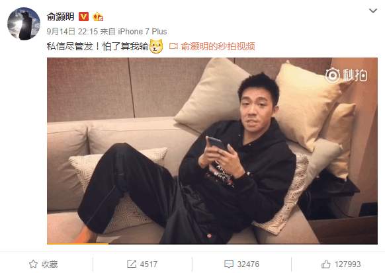Open the poster's profile avatar
The width and height of the screenshot is (385, 273).
[24, 24]
